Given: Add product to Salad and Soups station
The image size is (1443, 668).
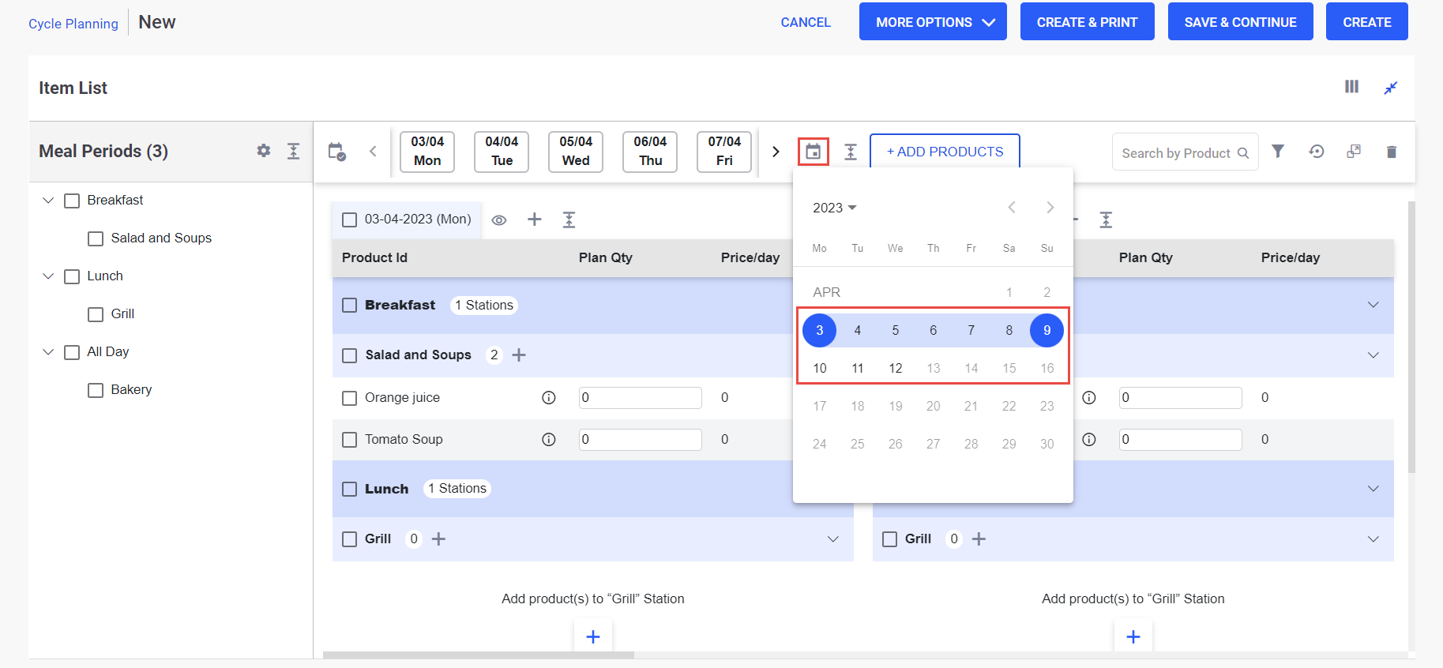Looking at the screenshot, I should click(x=519, y=355).
